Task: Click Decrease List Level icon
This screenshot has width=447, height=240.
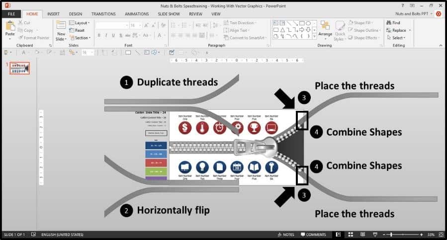Action: [x=198, y=25]
